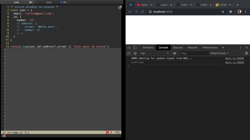Click the popout icon in the editor corner

click(120, 7)
